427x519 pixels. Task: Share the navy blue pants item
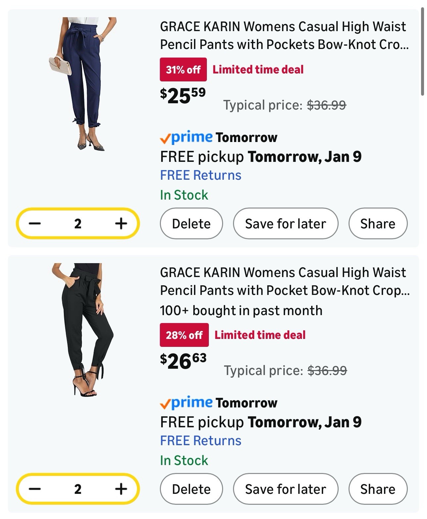click(x=377, y=224)
